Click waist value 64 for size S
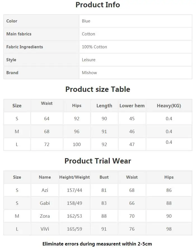The width and height of the screenshot is (196, 250). [x=47, y=119]
